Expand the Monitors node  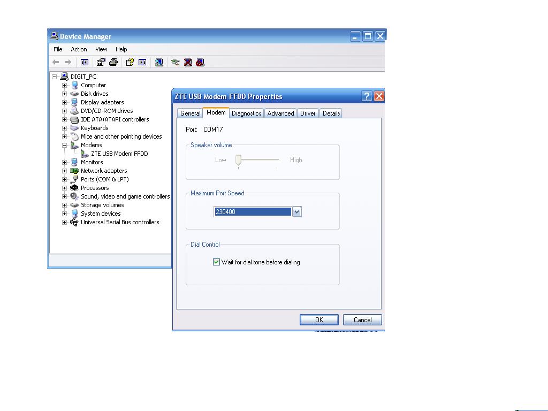[64, 162]
